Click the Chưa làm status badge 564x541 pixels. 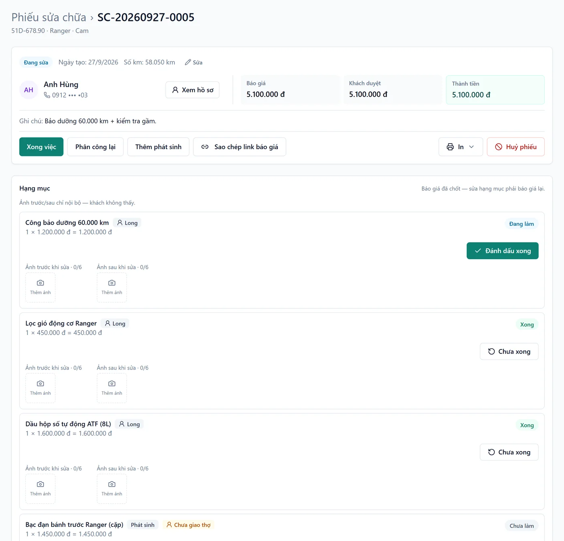(522, 526)
